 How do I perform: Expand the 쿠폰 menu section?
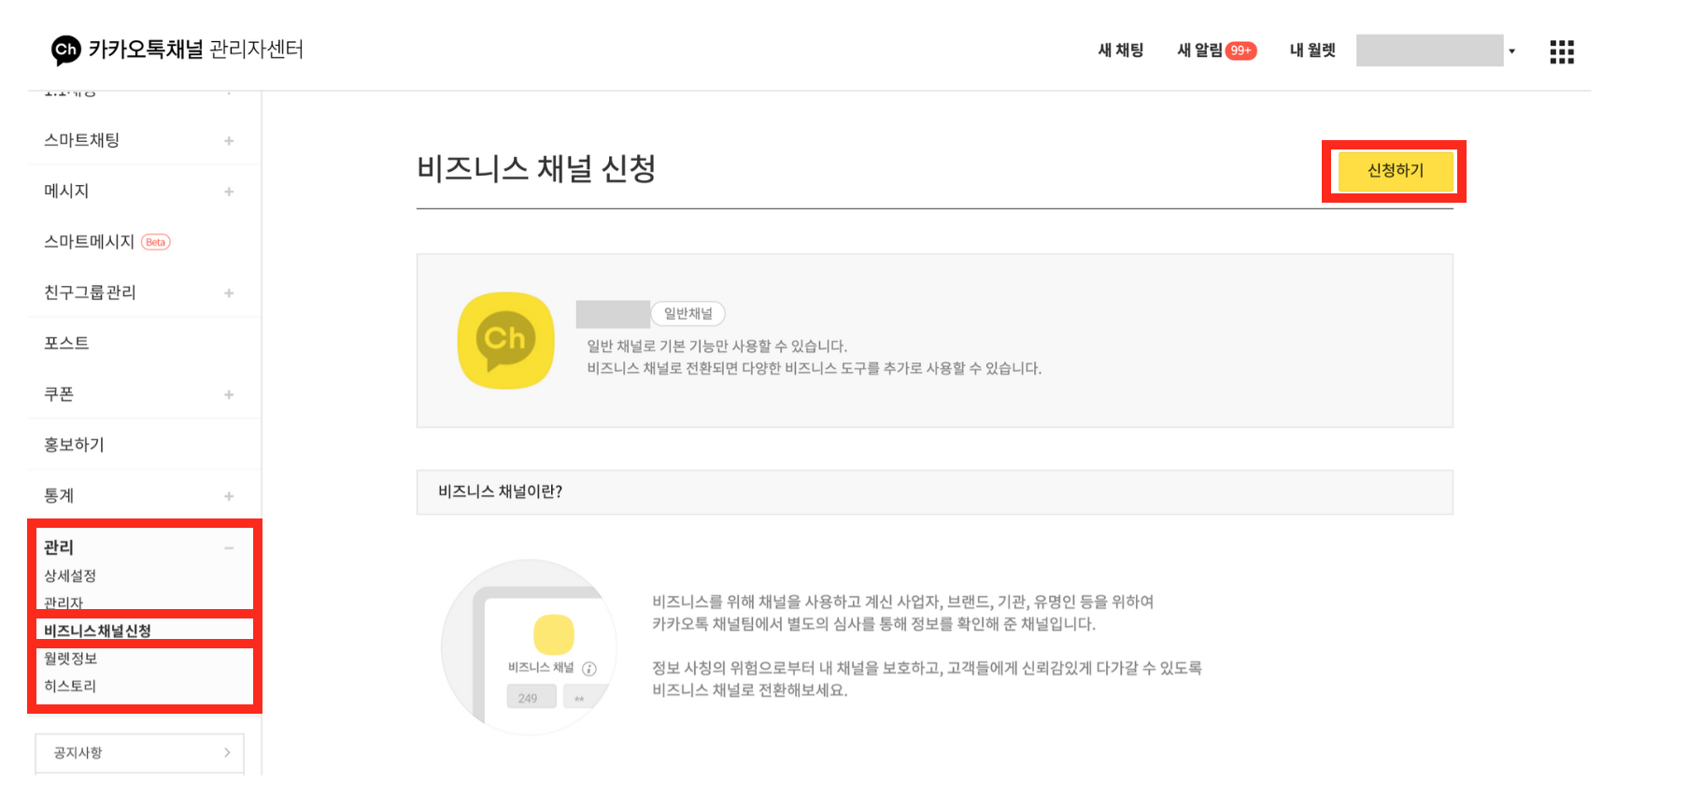pyautogui.click(x=229, y=395)
